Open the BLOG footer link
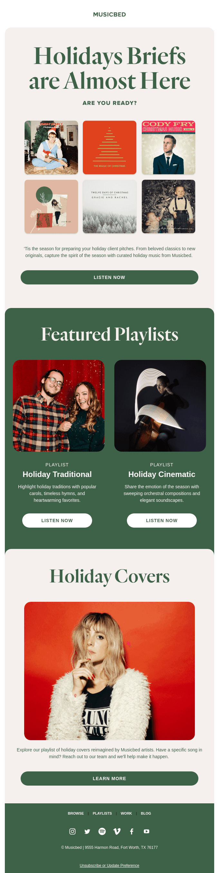The image size is (219, 873). tap(146, 813)
